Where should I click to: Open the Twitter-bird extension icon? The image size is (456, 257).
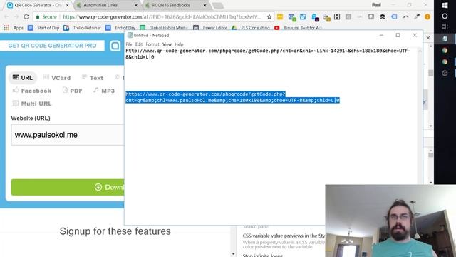[303, 17]
